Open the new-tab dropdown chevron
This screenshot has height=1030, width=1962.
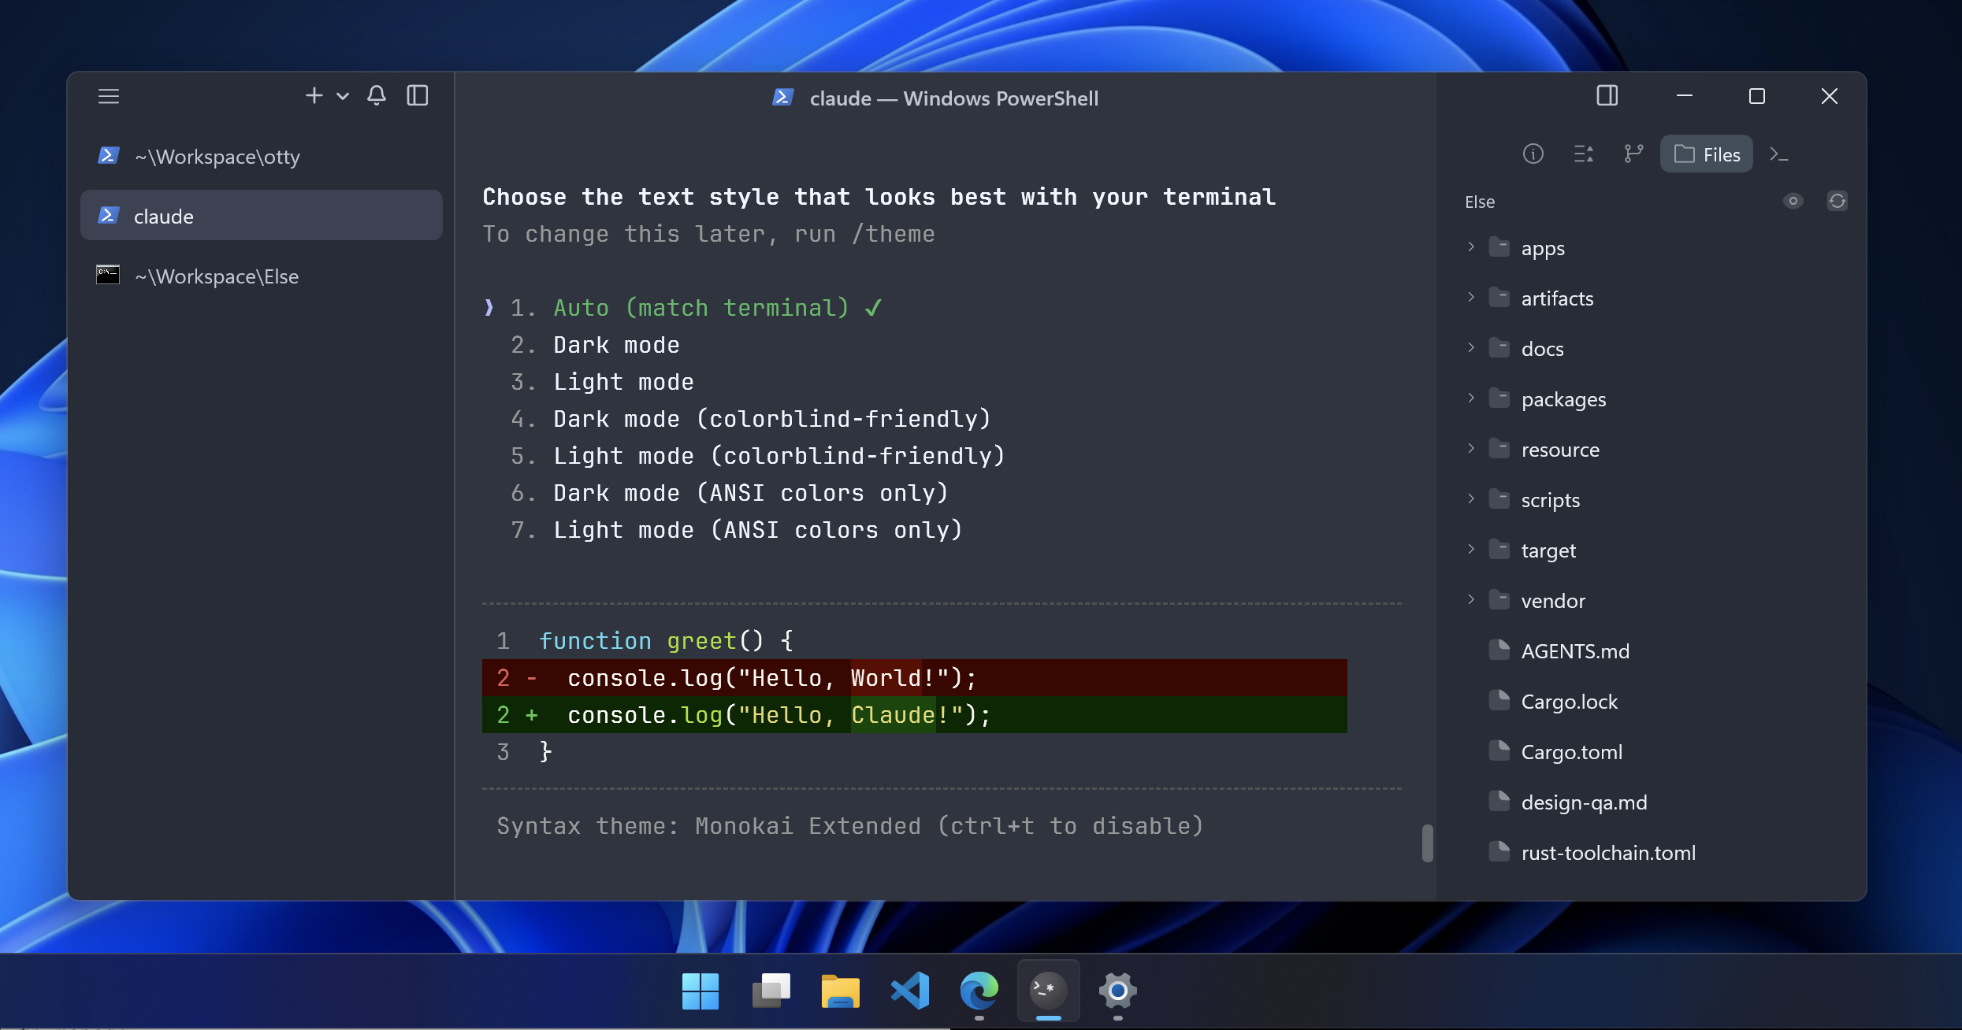tap(343, 96)
